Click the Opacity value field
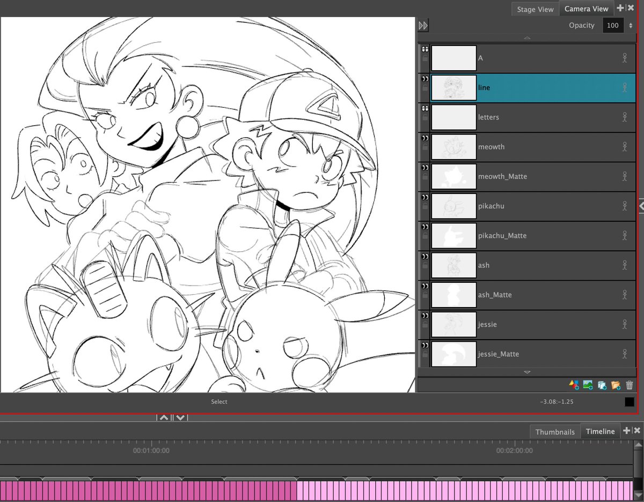Viewport: 644px width, 502px height. [x=613, y=25]
